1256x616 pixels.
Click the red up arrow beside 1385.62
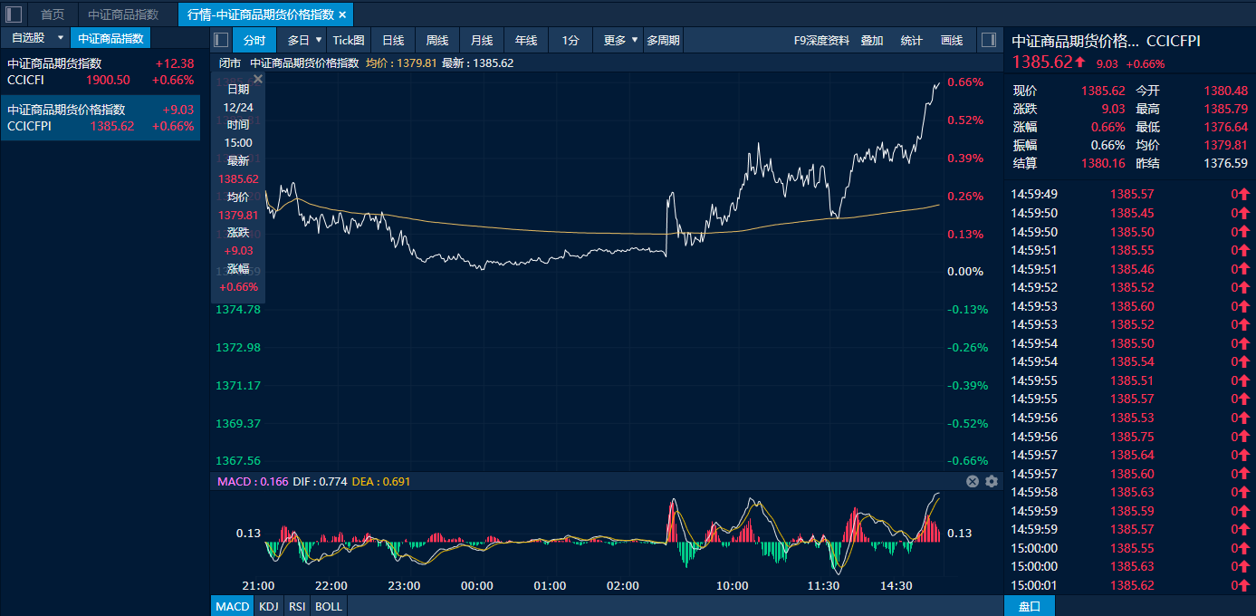click(1080, 63)
